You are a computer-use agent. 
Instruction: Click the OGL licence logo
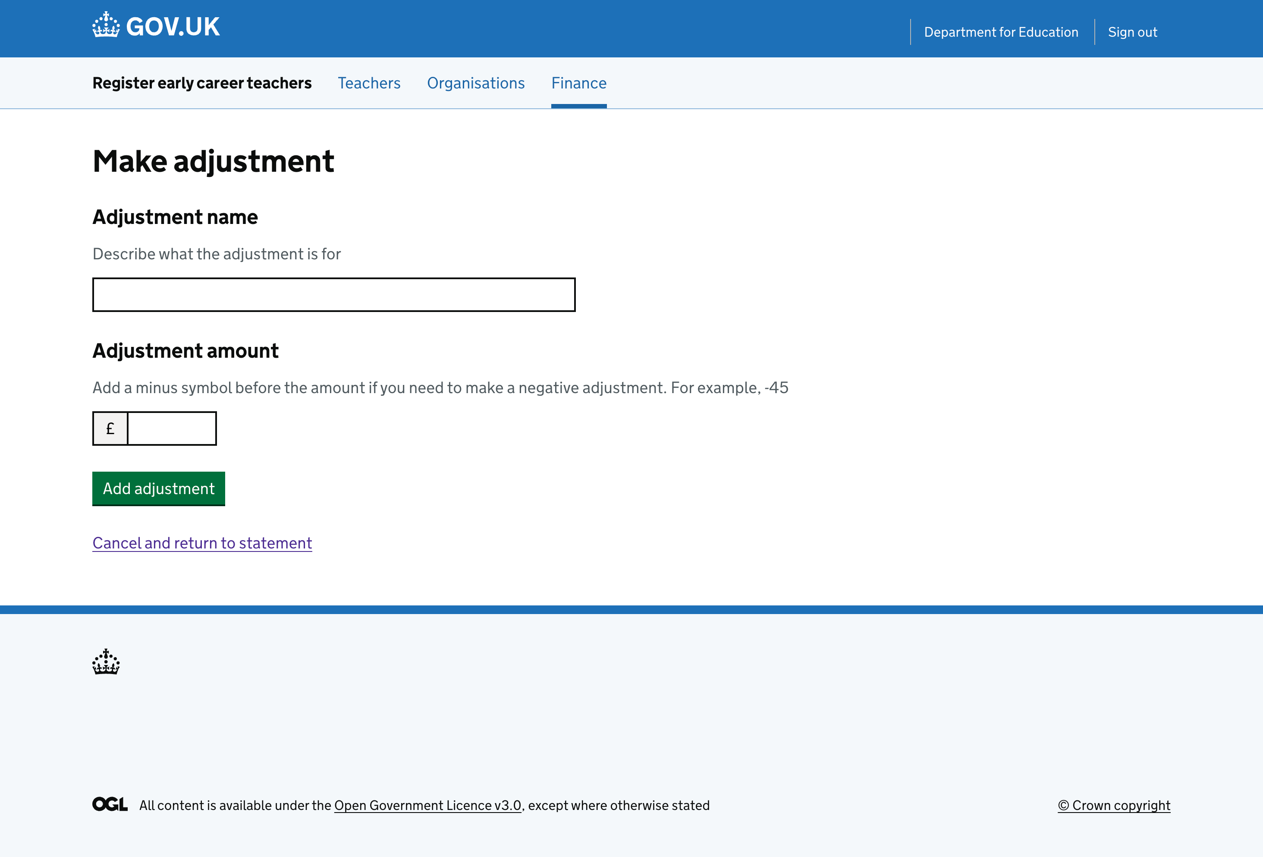[x=110, y=805]
